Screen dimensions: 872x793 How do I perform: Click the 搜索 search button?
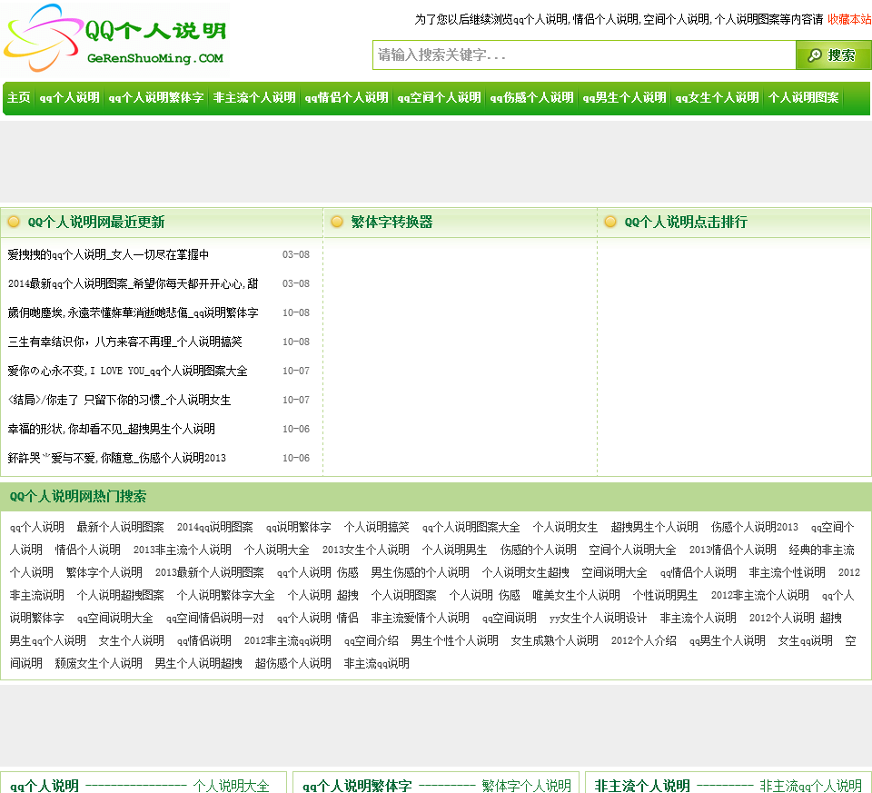pos(833,55)
